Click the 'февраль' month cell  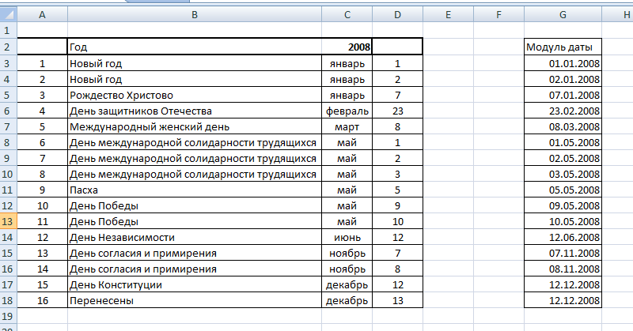[347, 111]
